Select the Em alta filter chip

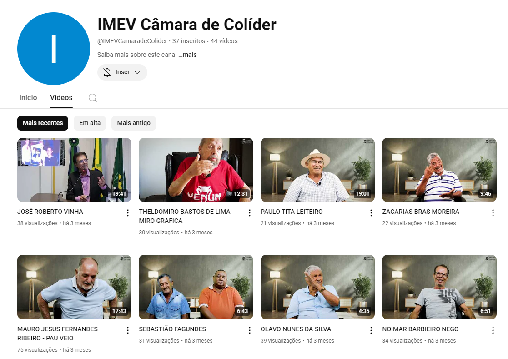click(x=90, y=123)
